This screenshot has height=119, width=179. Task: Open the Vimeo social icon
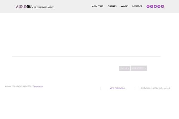coord(159,6)
